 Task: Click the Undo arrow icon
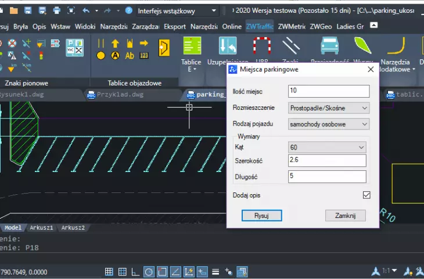coord(86,11)
